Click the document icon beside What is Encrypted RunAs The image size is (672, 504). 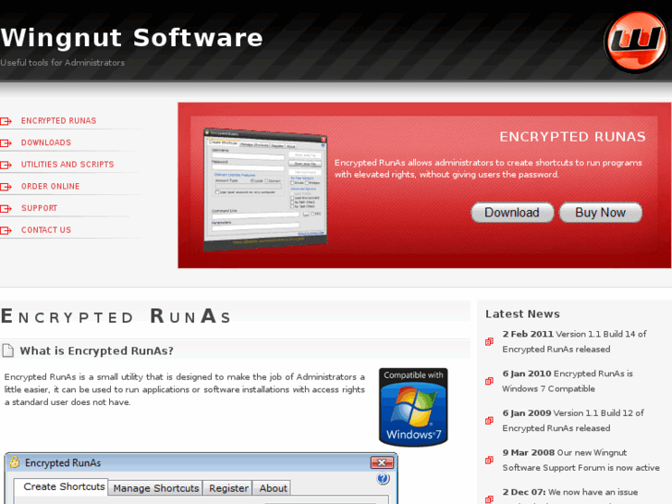click(7, 350)
